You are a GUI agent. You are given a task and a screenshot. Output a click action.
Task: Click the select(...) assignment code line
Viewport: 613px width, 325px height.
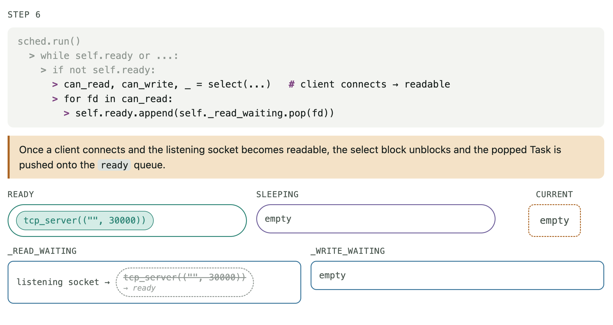pos(161,84)
